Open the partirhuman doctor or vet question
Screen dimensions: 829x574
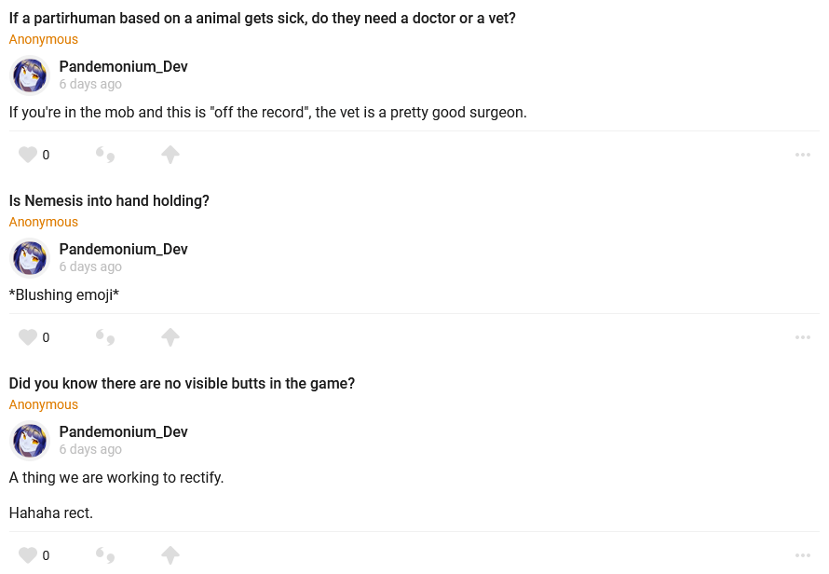[262, 18]
